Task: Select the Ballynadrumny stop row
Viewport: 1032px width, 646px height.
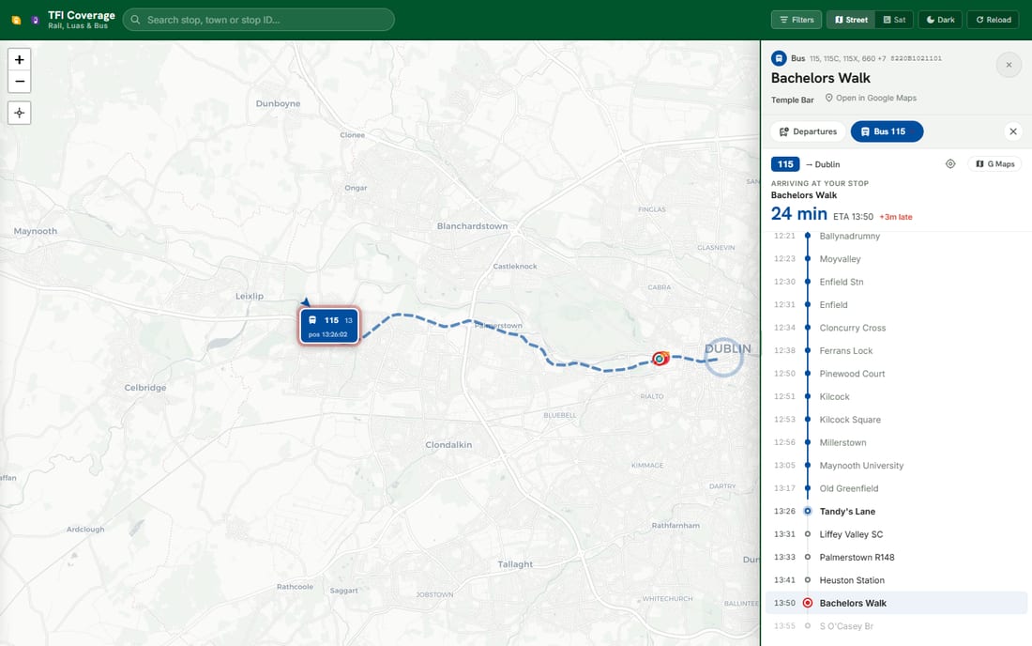Action: click(896, 236)
